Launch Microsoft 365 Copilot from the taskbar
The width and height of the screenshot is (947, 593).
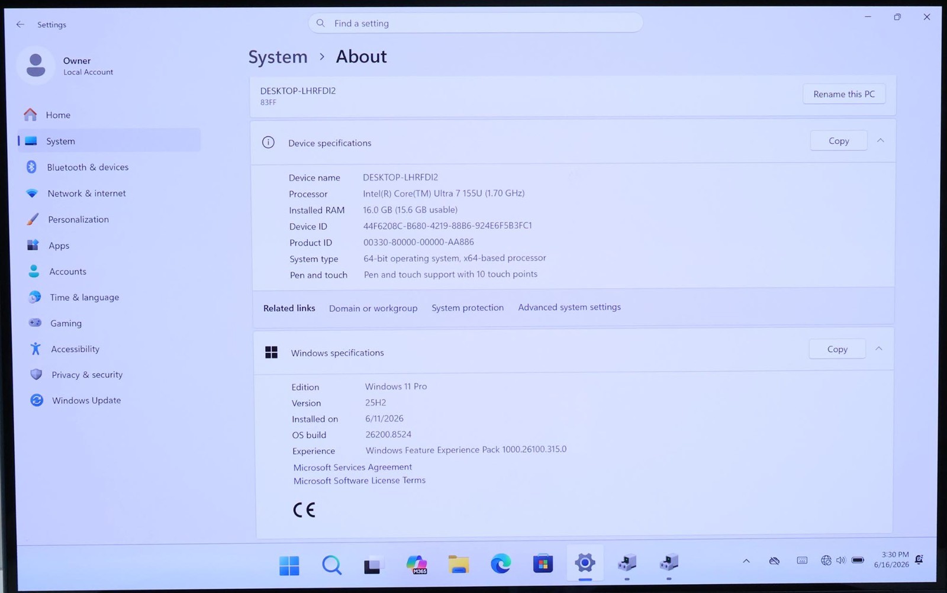[417, 565]
